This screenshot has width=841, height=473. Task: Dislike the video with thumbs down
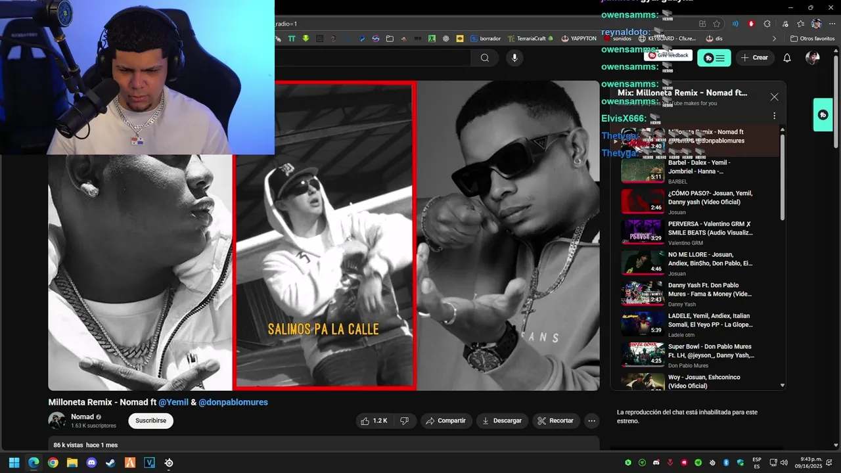pyautogui.click(x=405, y=420)
